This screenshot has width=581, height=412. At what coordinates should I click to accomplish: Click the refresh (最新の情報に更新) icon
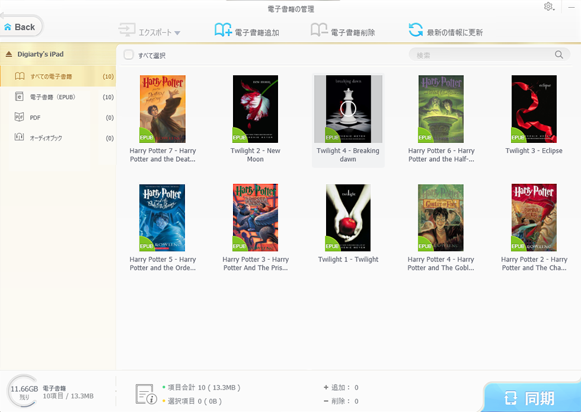click(416, 30)
